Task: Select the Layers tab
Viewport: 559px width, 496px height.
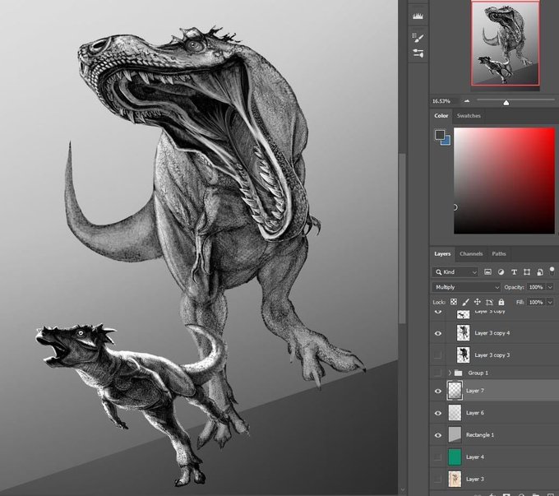Action: [442, 253]
